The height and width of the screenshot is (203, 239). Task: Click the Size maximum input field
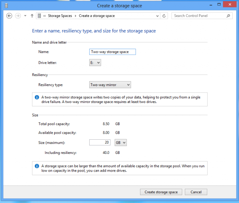(100, 142)
